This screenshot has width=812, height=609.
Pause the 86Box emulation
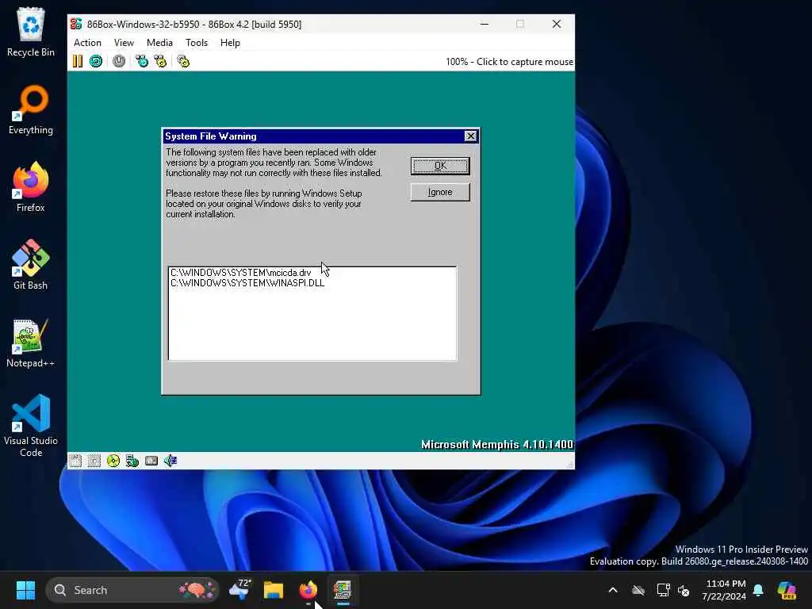pos(78,61)
